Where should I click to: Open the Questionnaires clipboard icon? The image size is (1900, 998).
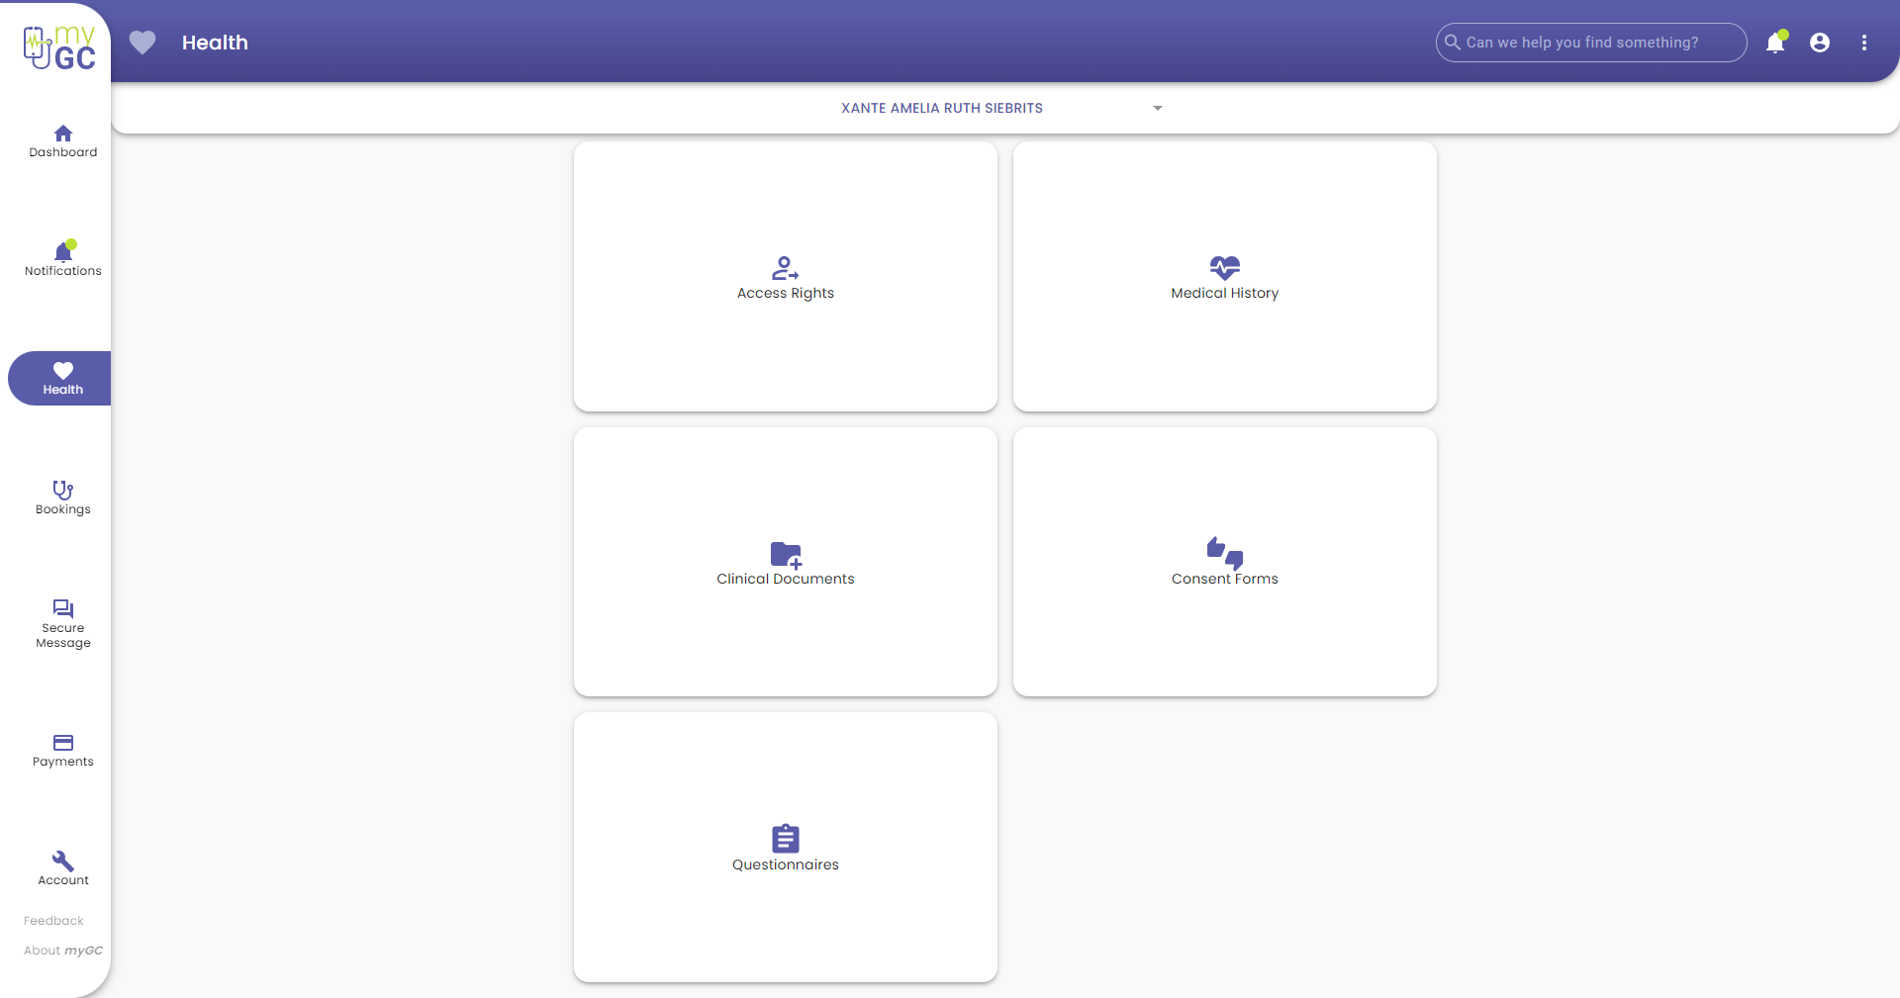point(785,839)
